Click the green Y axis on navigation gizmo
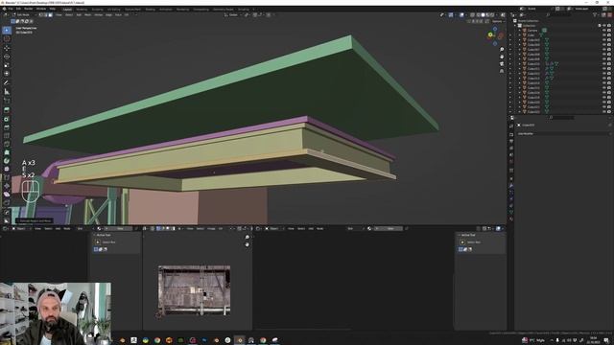The width and height of the screenshot is (614, 345). [490, 34]
